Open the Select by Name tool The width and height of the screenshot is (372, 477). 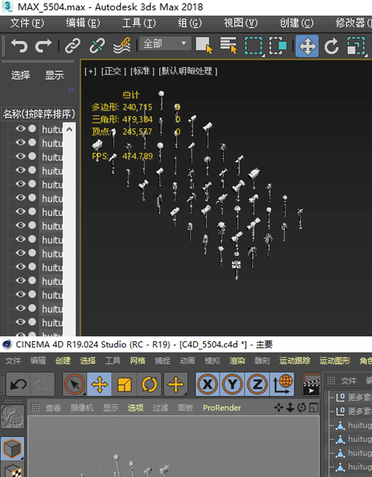tap(228, 46)
